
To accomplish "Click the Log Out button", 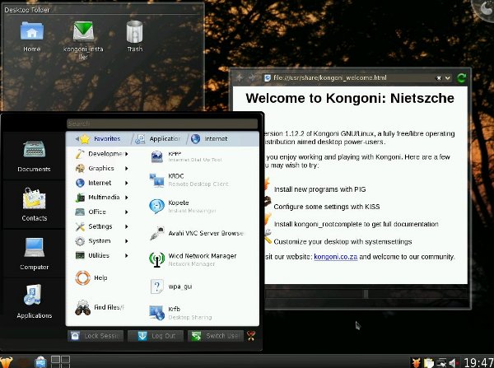I will 156,336.
